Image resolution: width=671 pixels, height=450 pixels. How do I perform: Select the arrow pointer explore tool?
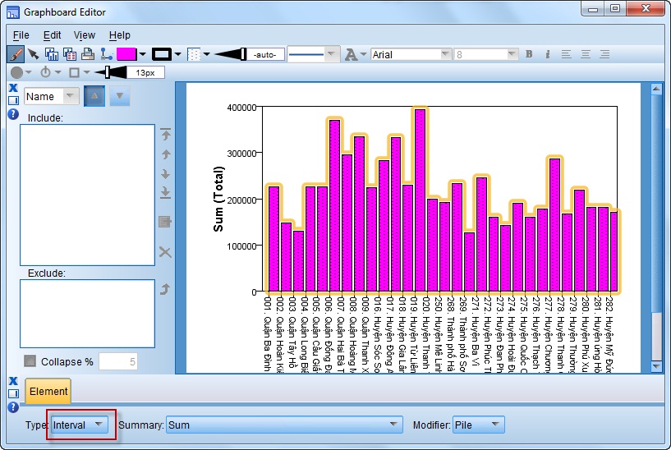click(34, 54)
